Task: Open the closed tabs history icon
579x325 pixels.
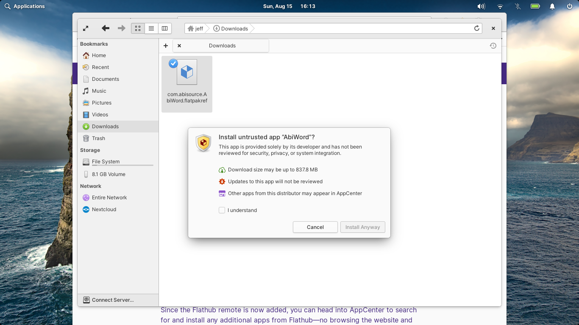Action: coord(493,46)
